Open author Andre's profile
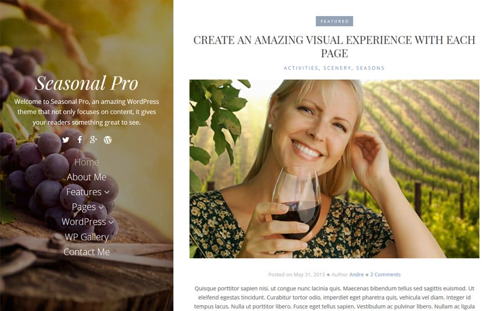495x311 pixels. pos(356,274)
